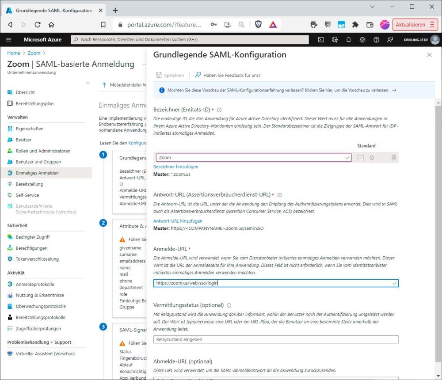442x380 pixels.
Task: Open the ellipsis menu next to the page title
Action: [145, 64]
